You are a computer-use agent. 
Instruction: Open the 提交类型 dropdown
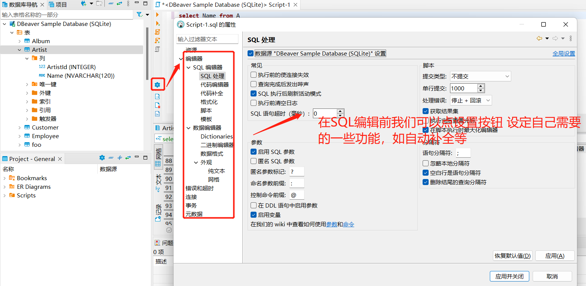(480, 76)
